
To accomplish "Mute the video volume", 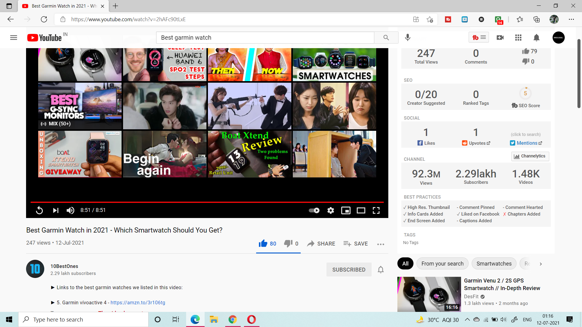I will click(70, 210).
